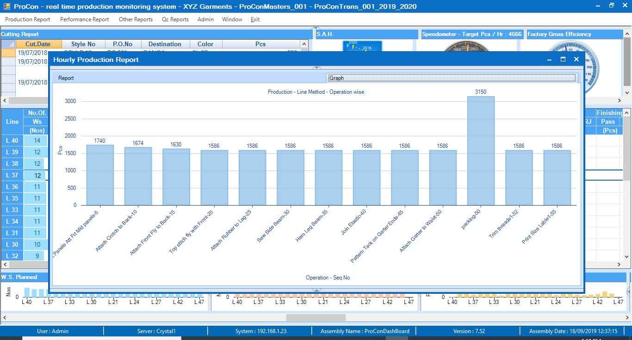Close the Hourly Production Report window
Viewport: 632px width, 340px height.
tap(576, 59)
